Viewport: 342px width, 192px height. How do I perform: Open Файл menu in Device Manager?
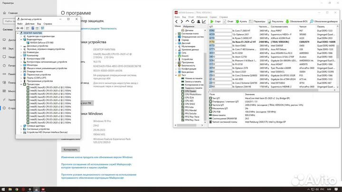(x=20, y=24)
